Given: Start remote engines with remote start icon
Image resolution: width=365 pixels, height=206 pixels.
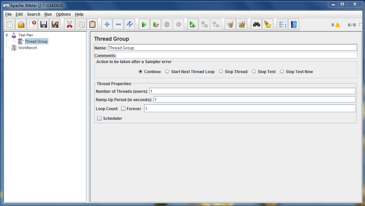Looking at the screenshot, I should point(193,24).
